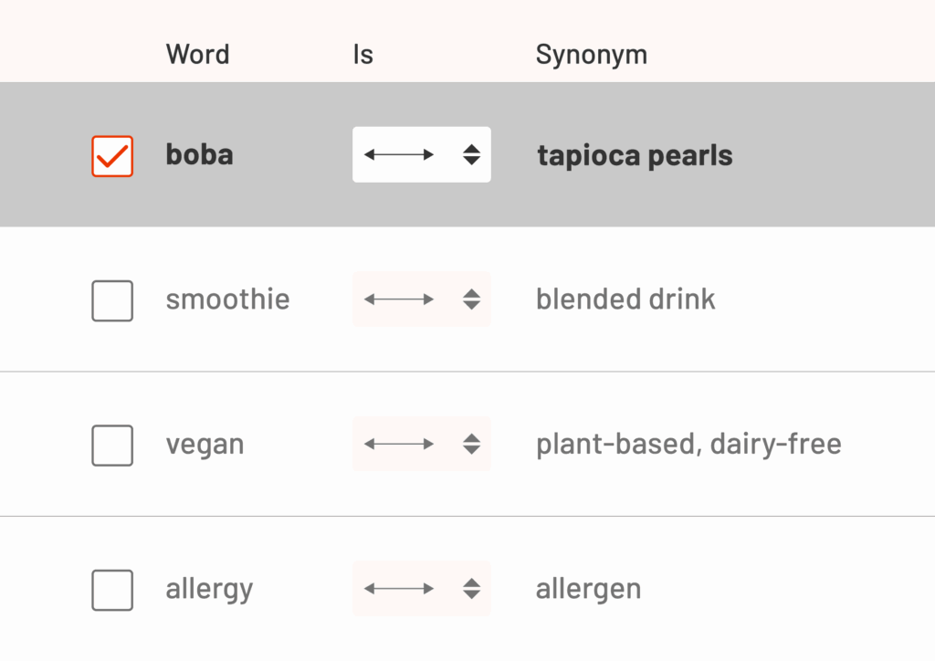
Task: Select the smoothie row checkbox
Action: coord(112,300)
